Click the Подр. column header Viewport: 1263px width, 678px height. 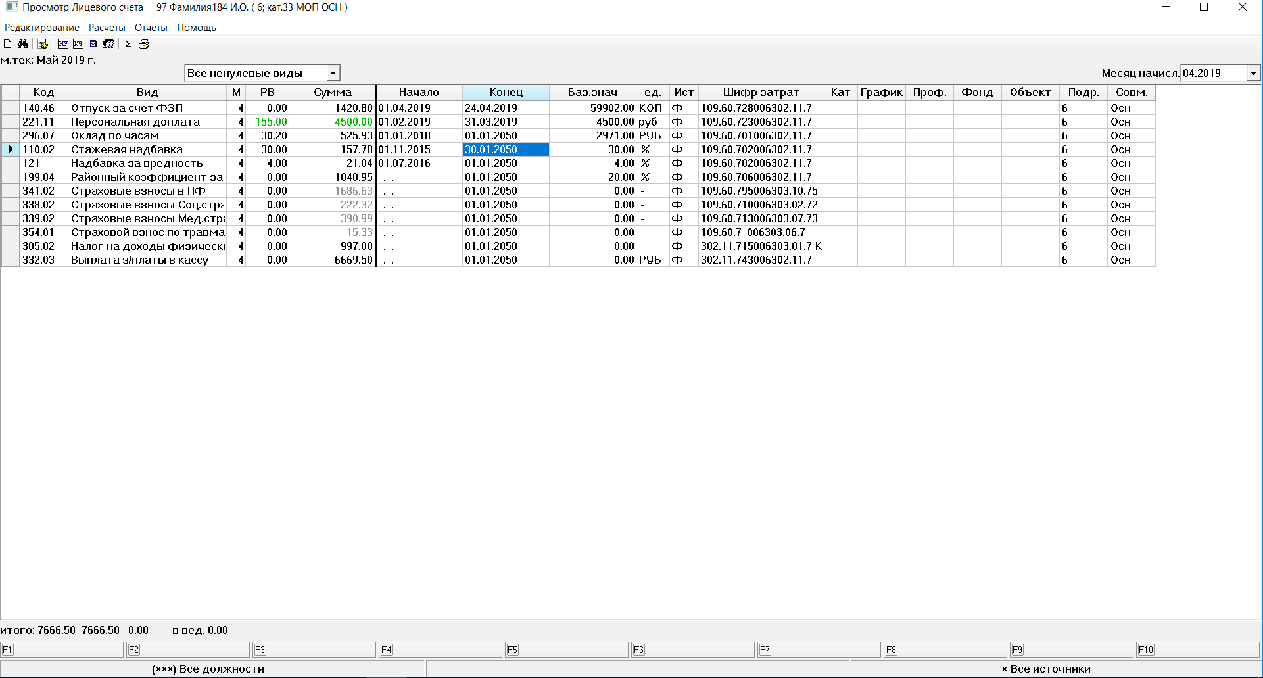click(1084, 93)
